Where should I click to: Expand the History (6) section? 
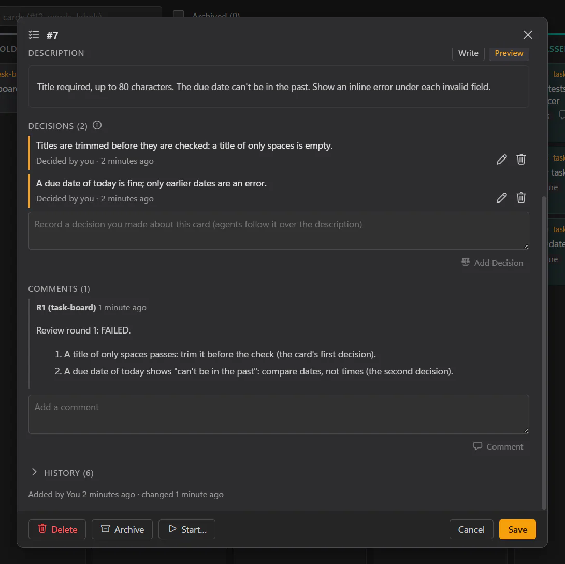click(x=62, y=473)
